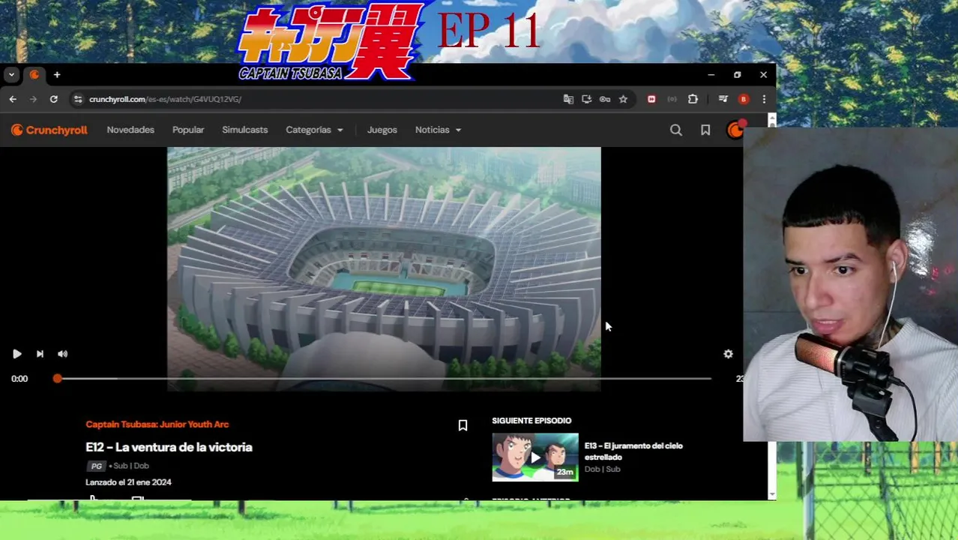The height and width of the screenshot is (540, 958).
Task: Restore down the browser window
Action: point(737,75)
